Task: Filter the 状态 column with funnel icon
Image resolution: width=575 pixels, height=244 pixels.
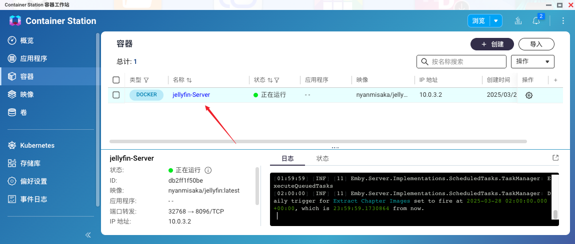Action: pos(277,80)
